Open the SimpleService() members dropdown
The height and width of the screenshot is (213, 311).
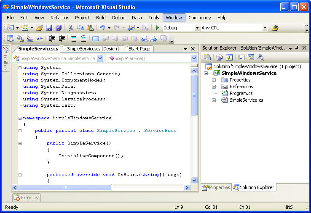[x=194, y=58]
